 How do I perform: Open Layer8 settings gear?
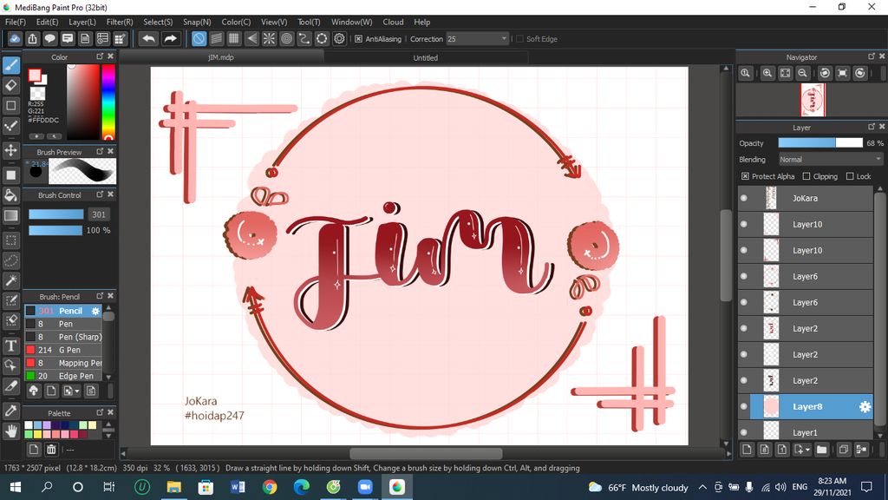[865, 406]
